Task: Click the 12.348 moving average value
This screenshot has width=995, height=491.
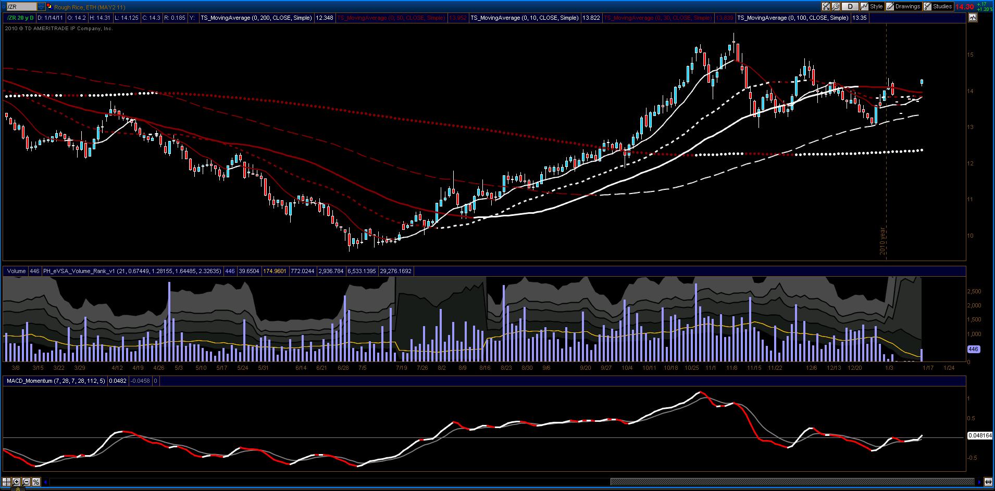Action: pos(325,18)
